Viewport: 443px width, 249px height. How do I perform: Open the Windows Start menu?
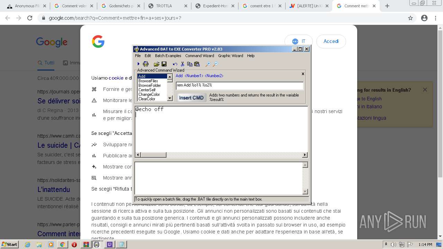pos(9,244)
